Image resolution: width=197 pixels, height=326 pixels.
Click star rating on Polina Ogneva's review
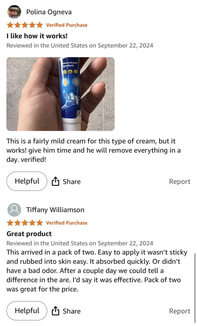coord(25,25)
